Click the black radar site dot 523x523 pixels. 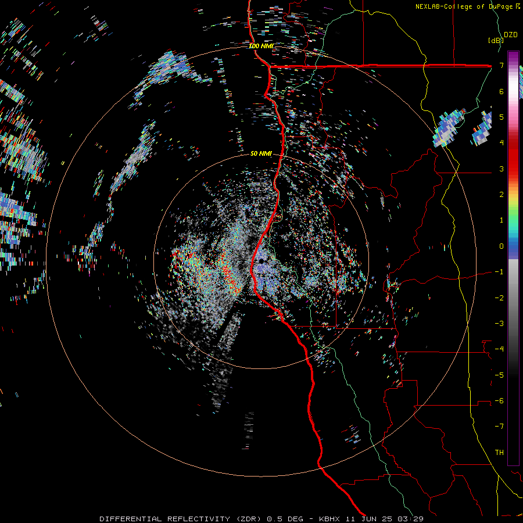tap(261, 261)
